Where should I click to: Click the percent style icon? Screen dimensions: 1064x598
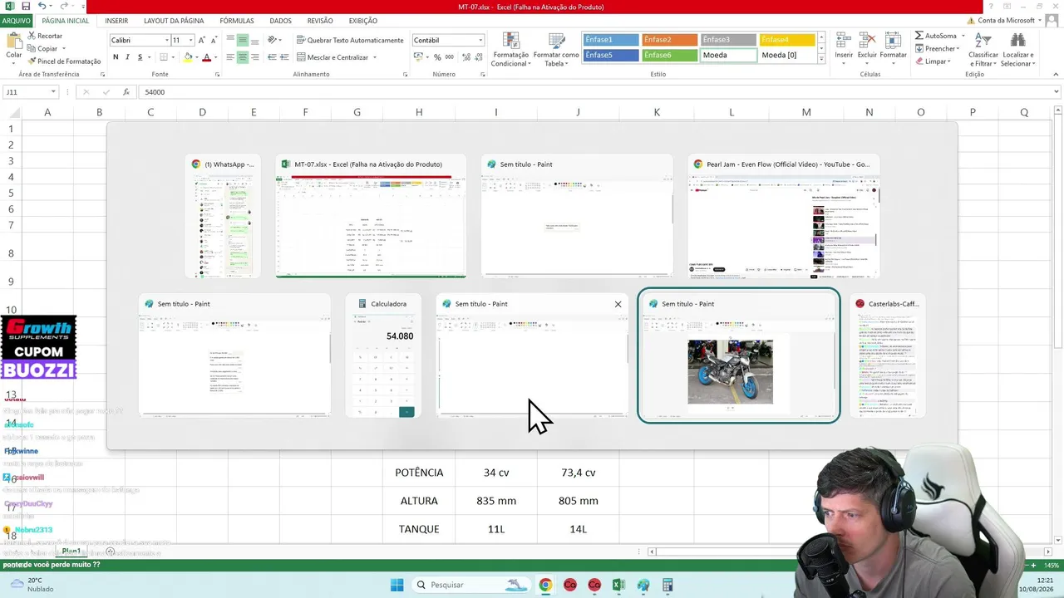(x=438, y=57)
